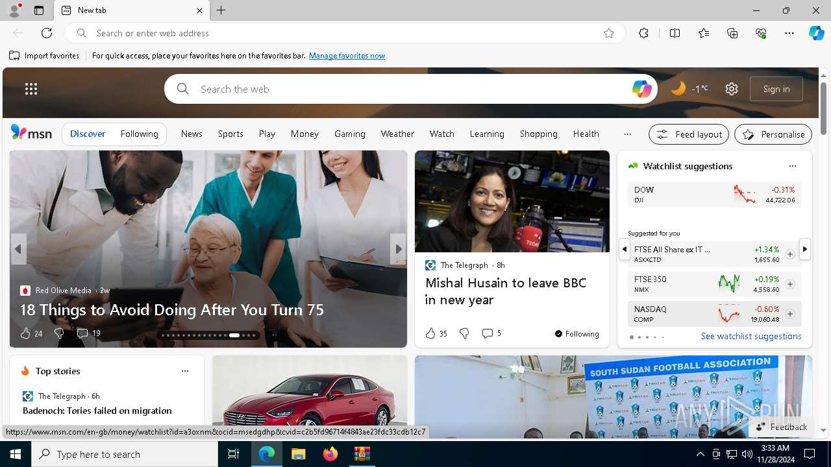Go to previous carousel story

(x=18, y=249)
